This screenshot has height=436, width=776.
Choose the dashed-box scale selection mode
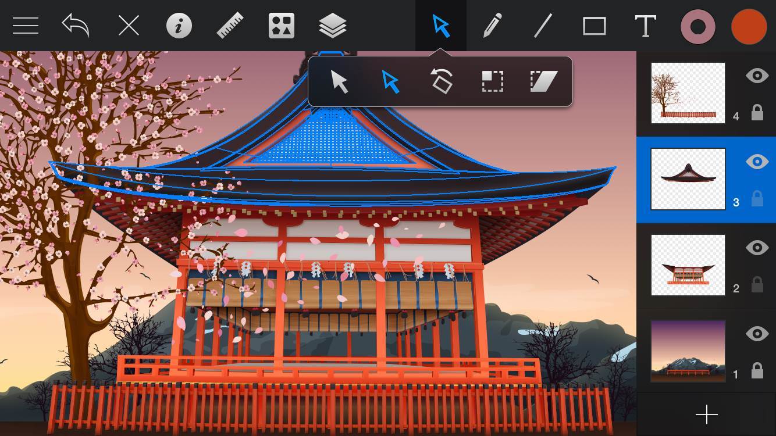493,81
